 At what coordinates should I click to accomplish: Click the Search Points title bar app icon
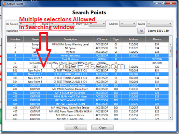click(4, 4)
